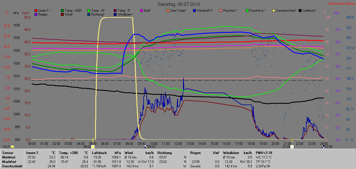The height and width of the screenshot is (169, 356).
Task: Click the minimum pressure value '1004.1'
Action: 116,157
